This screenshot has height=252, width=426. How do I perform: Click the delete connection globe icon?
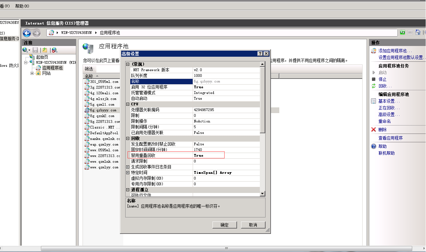[x=54, y=50]
